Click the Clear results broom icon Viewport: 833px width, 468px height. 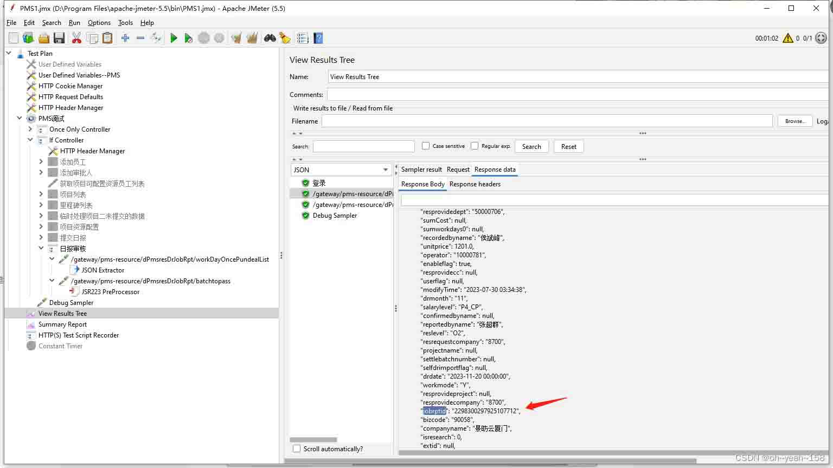tap(236, 38)
